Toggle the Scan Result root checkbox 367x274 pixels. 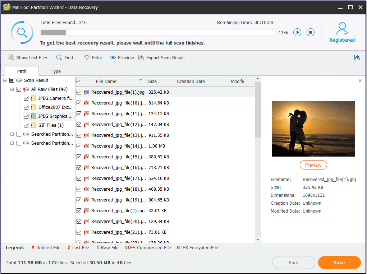pyautogui.click(x=12, y=80)
